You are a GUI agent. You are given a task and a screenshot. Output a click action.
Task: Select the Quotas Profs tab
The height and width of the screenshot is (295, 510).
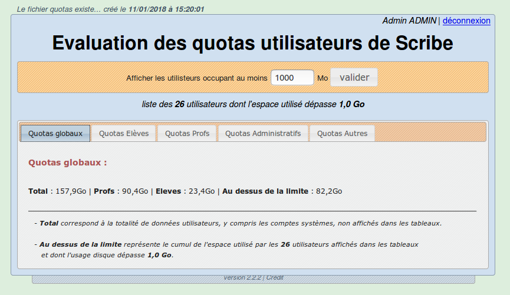187,133
